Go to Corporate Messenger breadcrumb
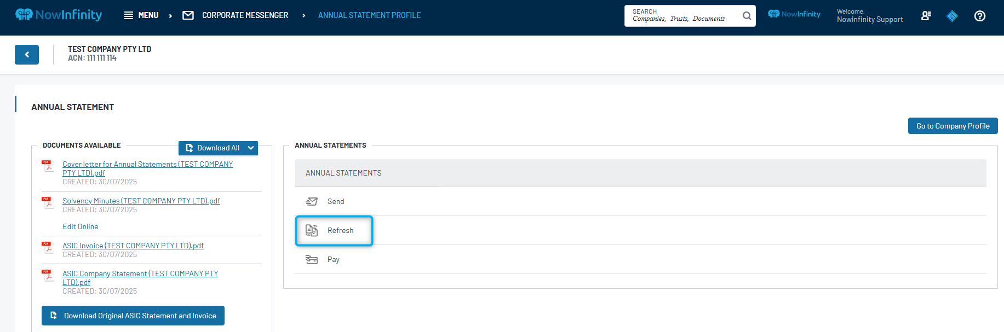This screenshot has width=1004, height=332. coord(244,15)
